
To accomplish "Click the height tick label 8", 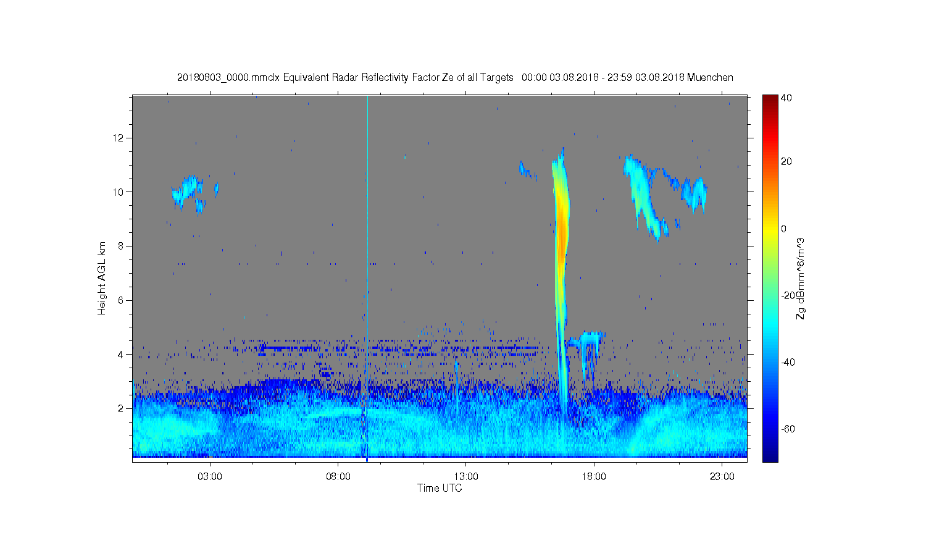I will click(122, 246).
